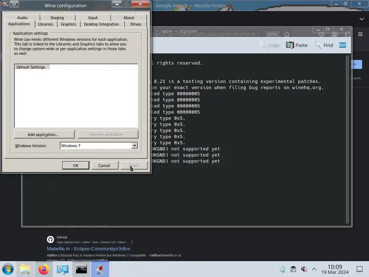Click the Wine configuration taskbar icon
The image size is (369, 277).
pyautogui.click(x=100, y=269)
